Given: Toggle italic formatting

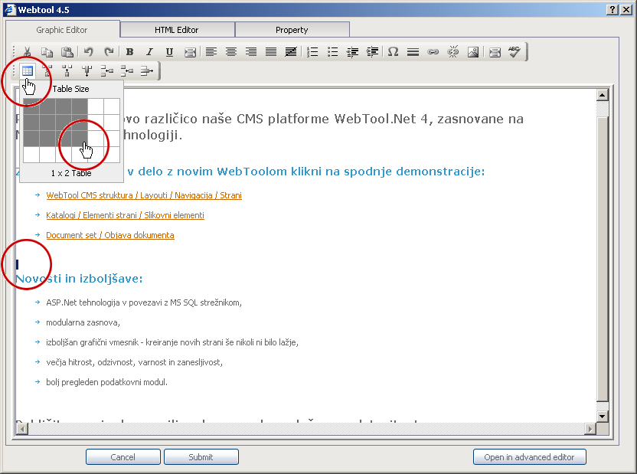Looking at the screenshot, I should tap(149, 52).
